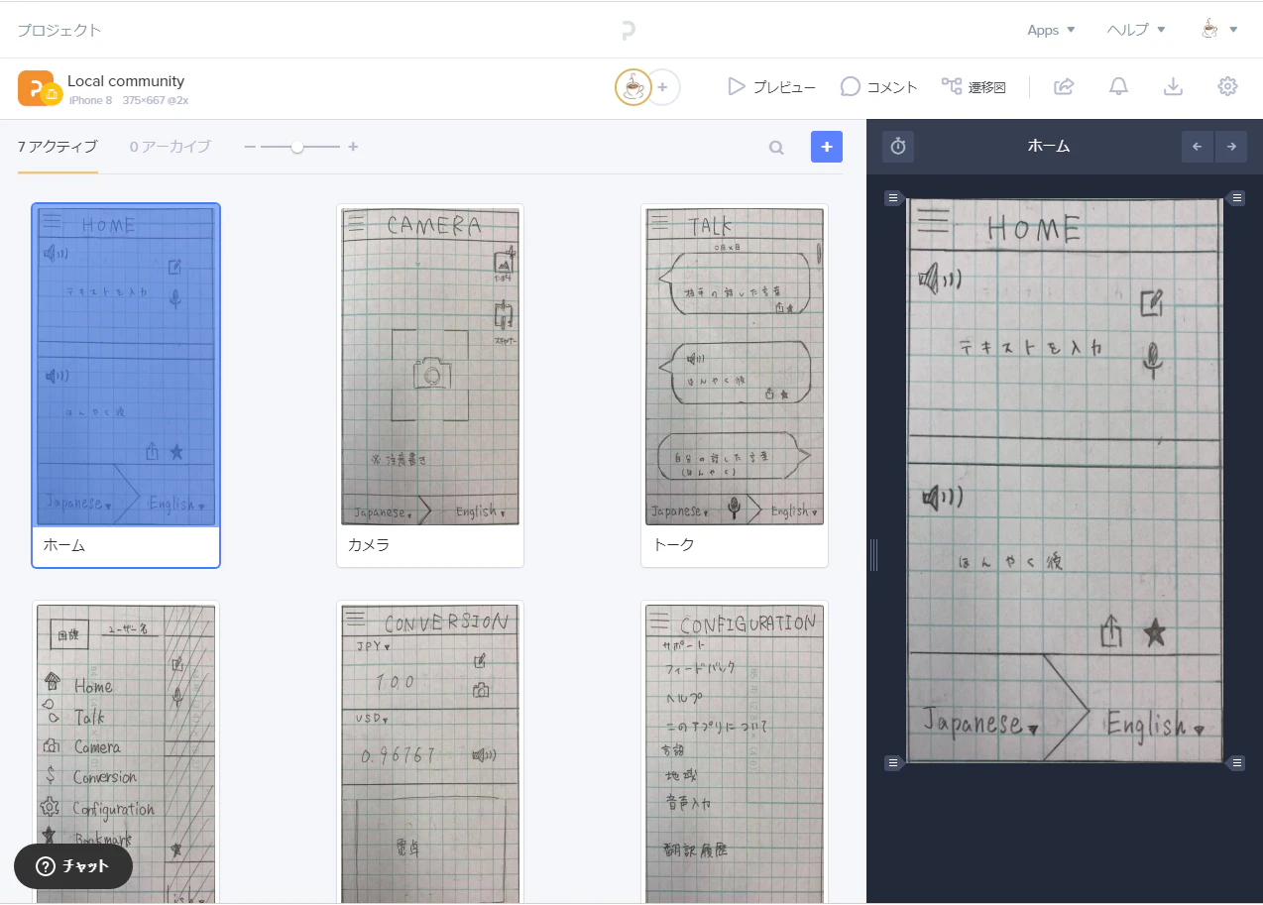Open the チャット chat button
The height and width of the screenshot is (905, 1263).
coord(73,866)
